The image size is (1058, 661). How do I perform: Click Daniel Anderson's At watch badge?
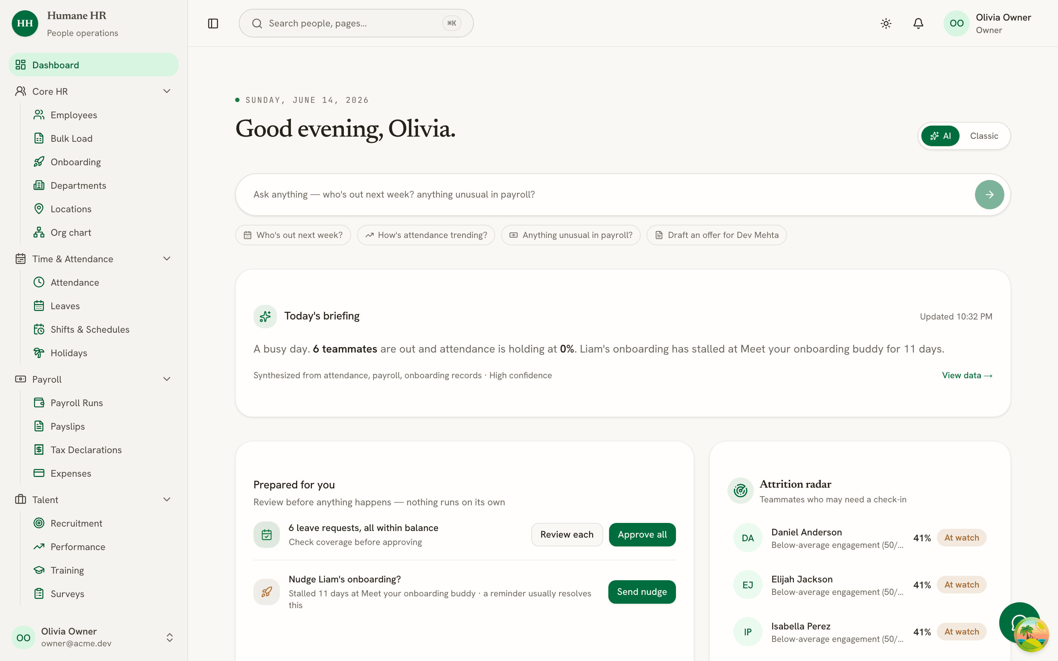961,538
